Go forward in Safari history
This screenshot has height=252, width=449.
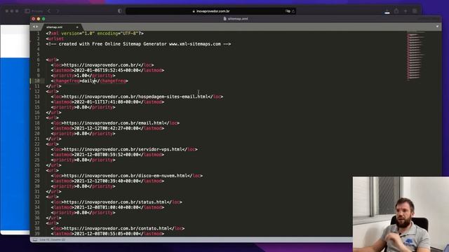[x=58, y=11]
